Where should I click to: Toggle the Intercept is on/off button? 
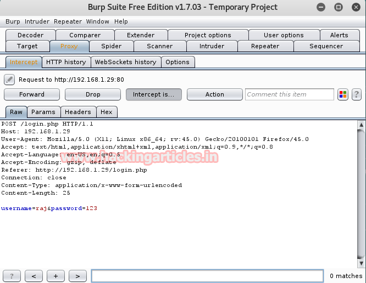pos(153,94)
